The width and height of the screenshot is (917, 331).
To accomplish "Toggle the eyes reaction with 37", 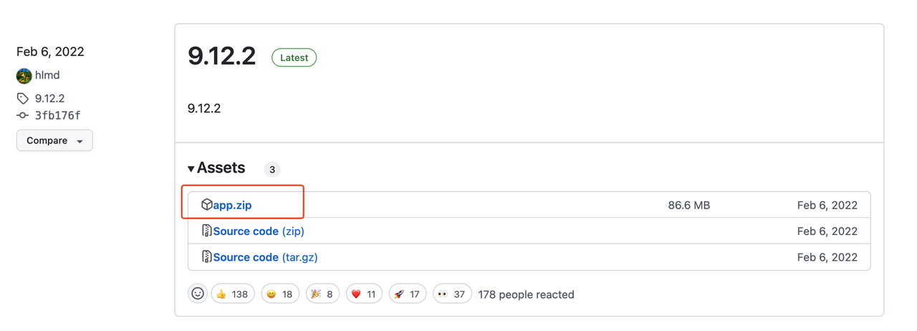I will [x=452, y=294].
